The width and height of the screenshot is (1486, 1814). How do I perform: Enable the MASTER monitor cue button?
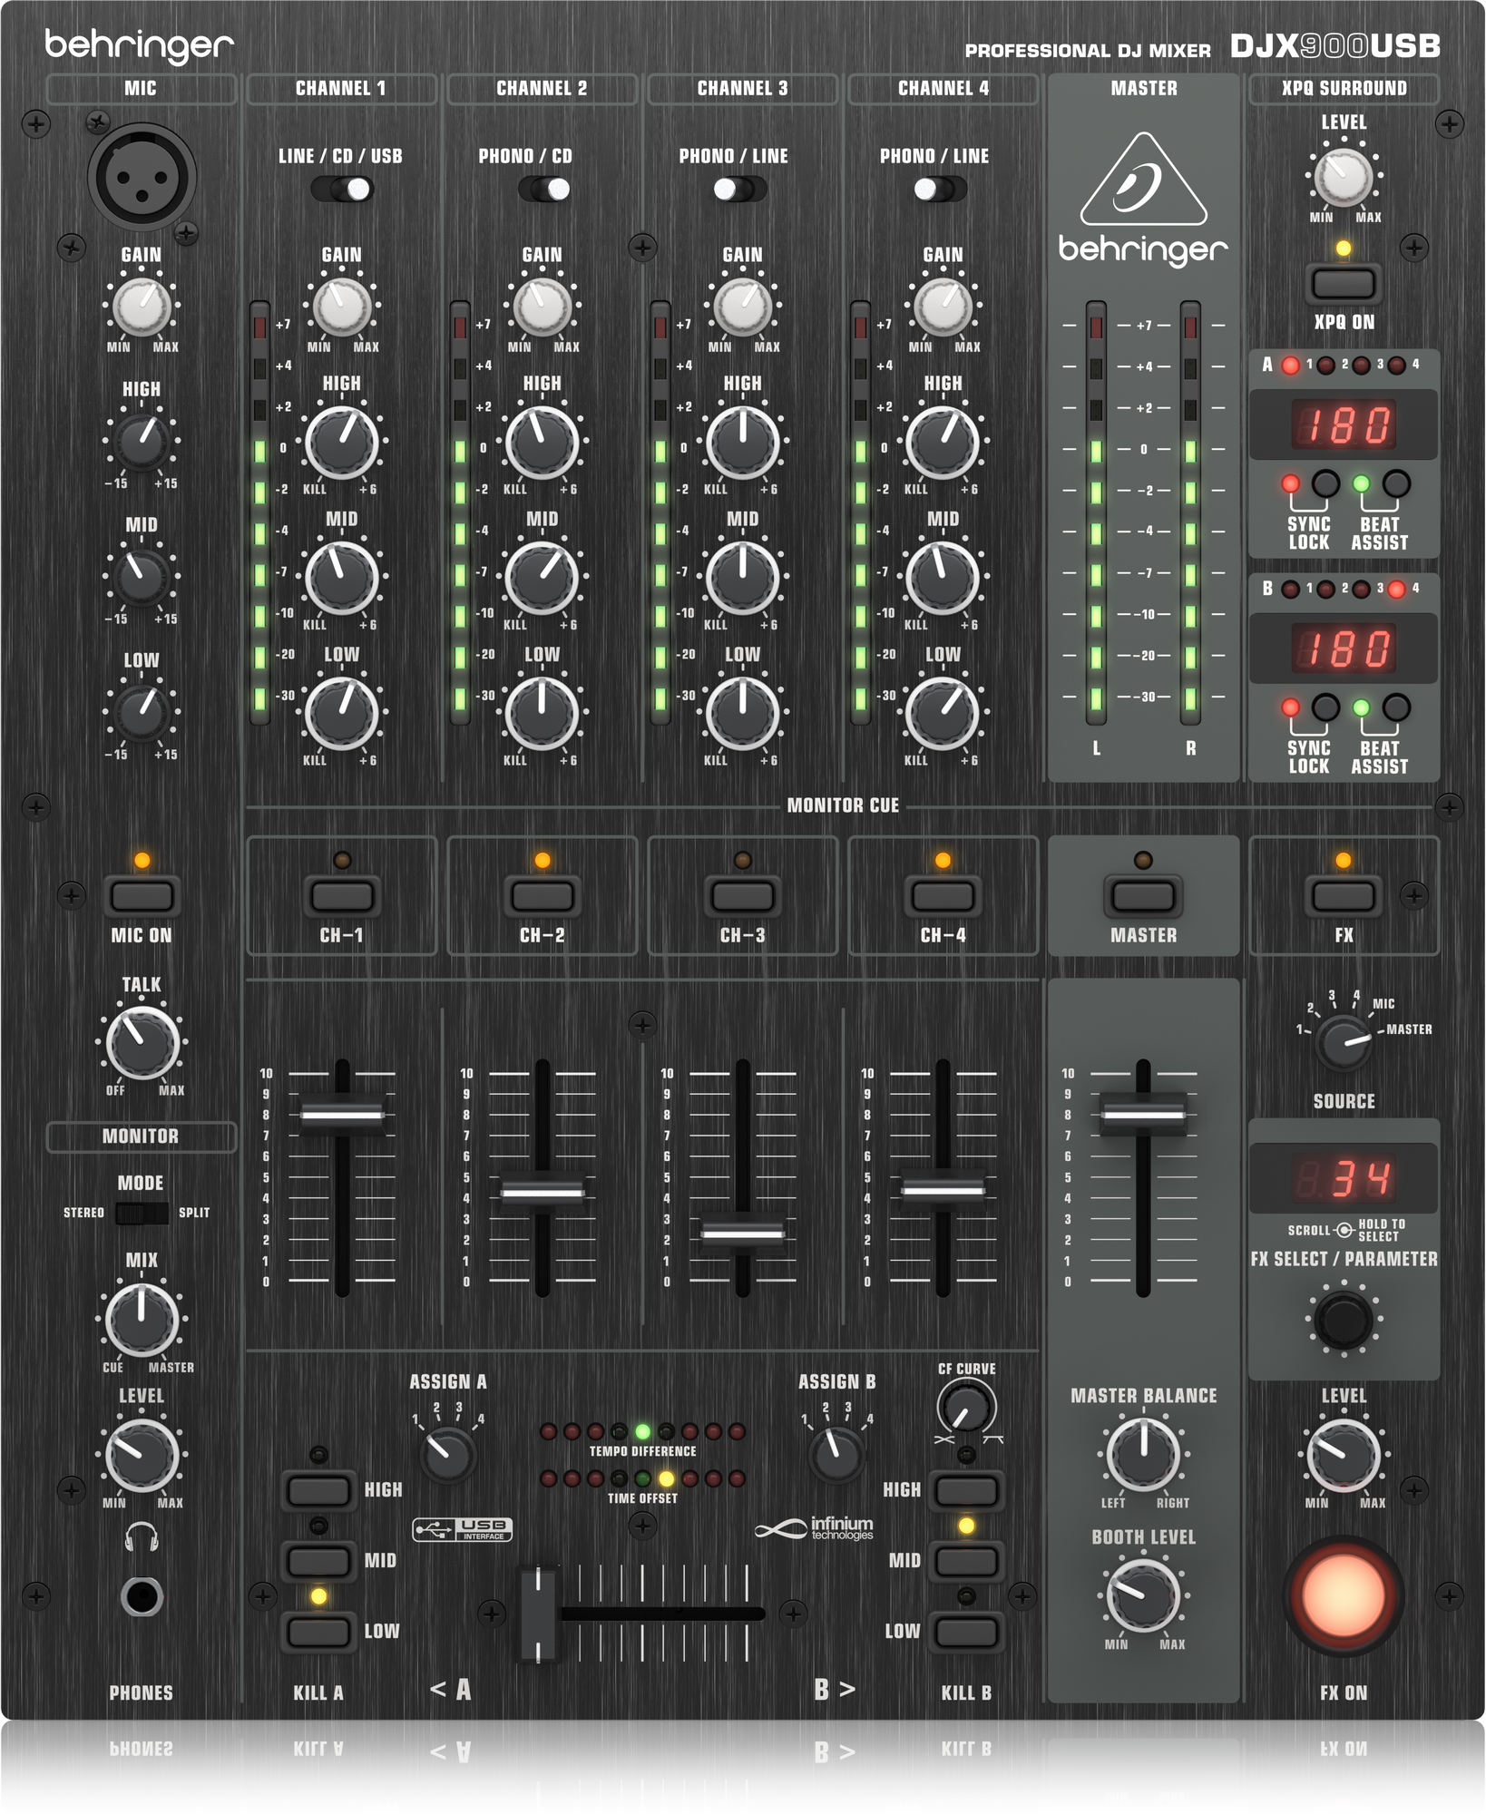click(x=1144, y=895)
